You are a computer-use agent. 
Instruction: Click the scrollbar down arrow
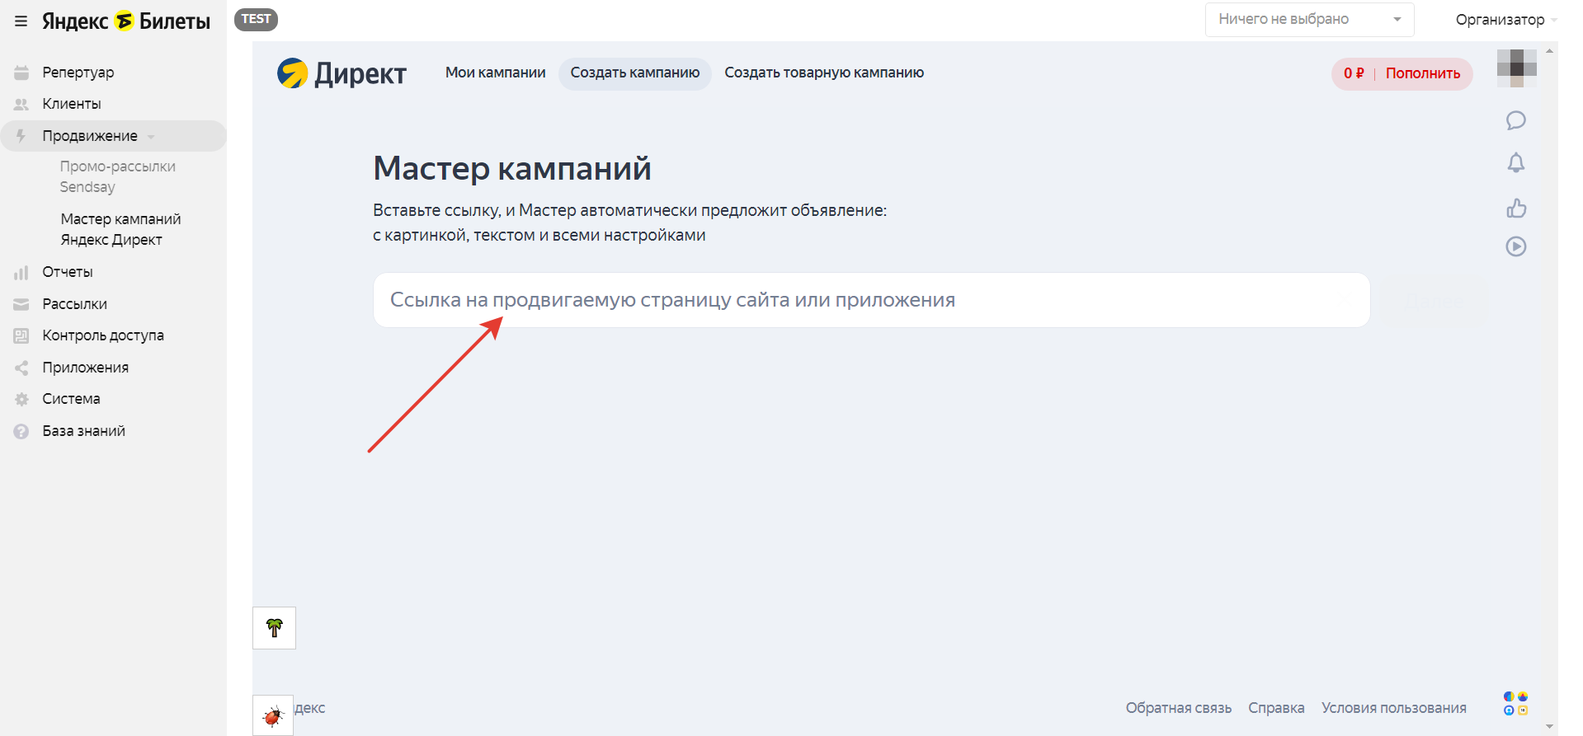[x=1550, y=727]
